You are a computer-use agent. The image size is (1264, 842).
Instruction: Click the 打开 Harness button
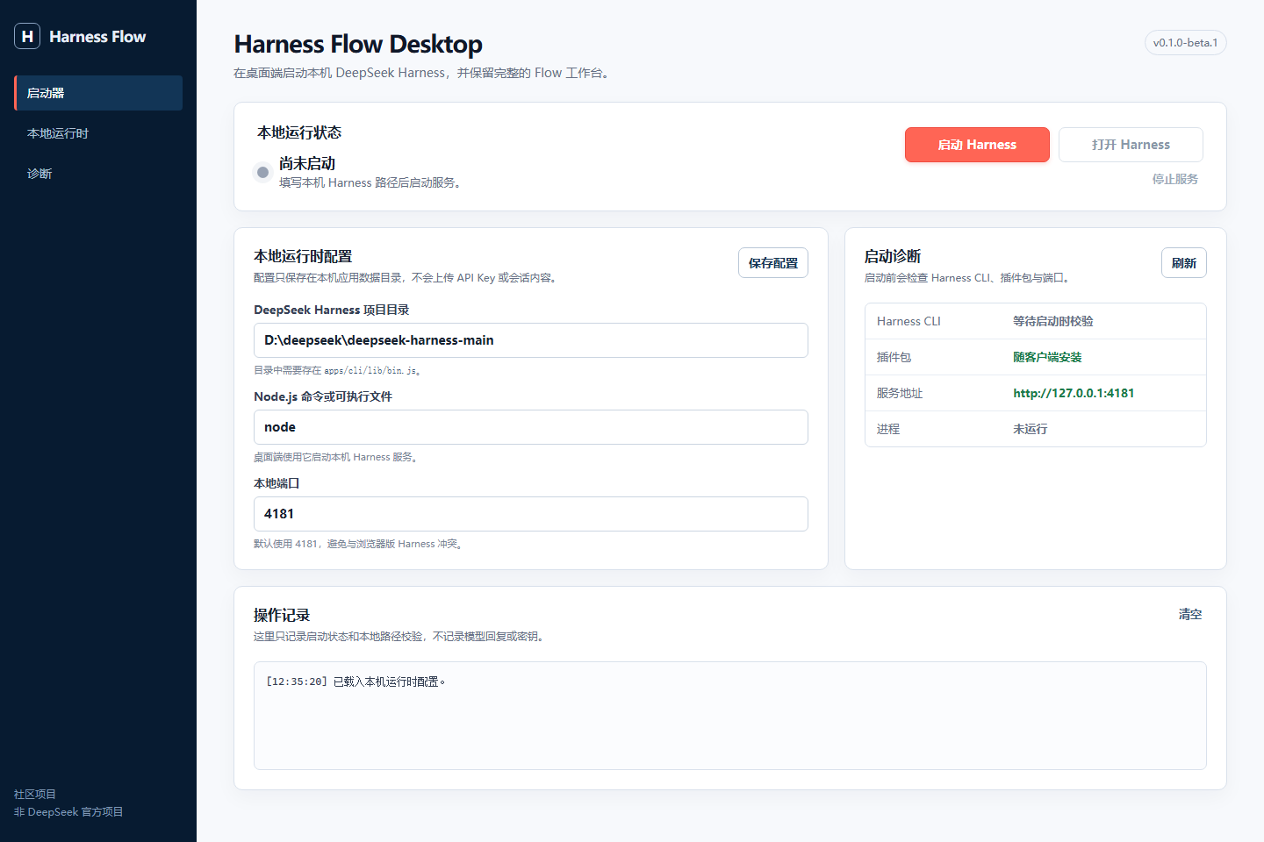(x=1131, y=145)
